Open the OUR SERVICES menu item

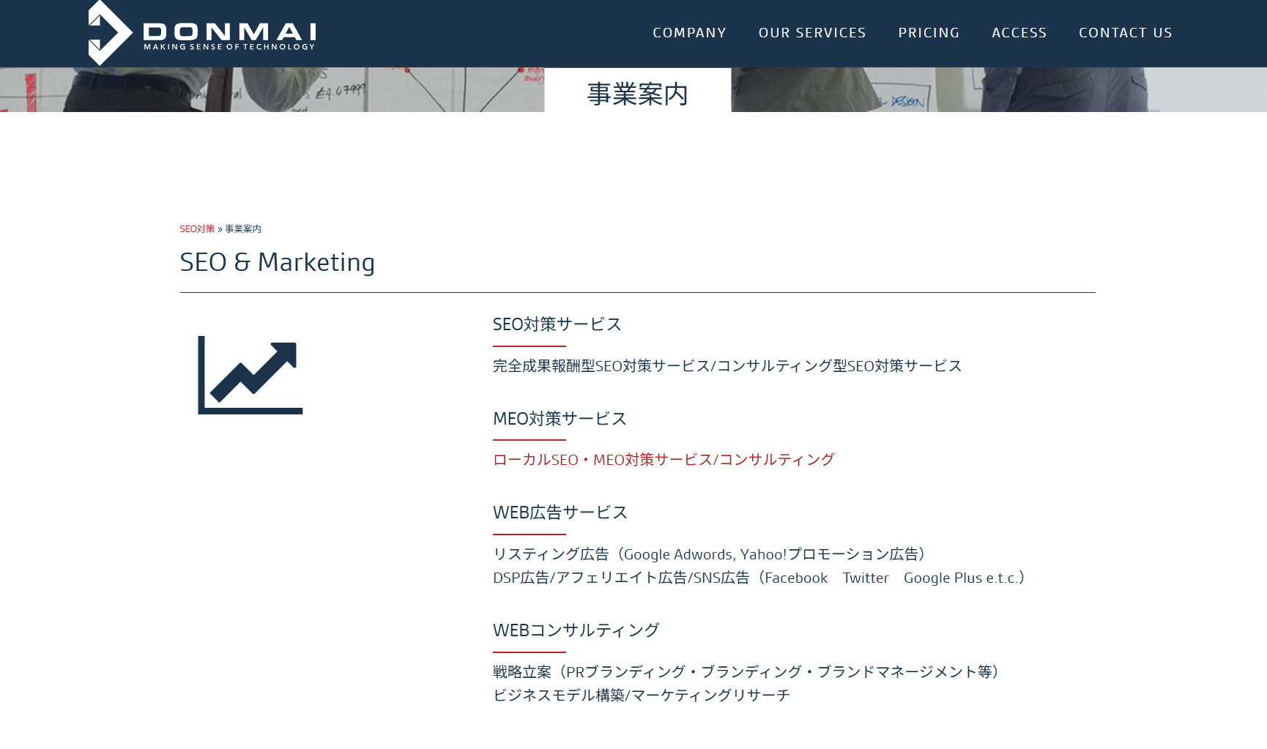[x=811, y=32]
